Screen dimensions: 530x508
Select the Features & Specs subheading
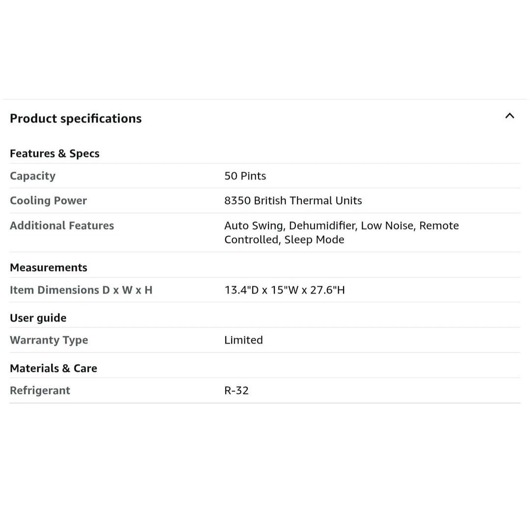[x=54, y=154]
